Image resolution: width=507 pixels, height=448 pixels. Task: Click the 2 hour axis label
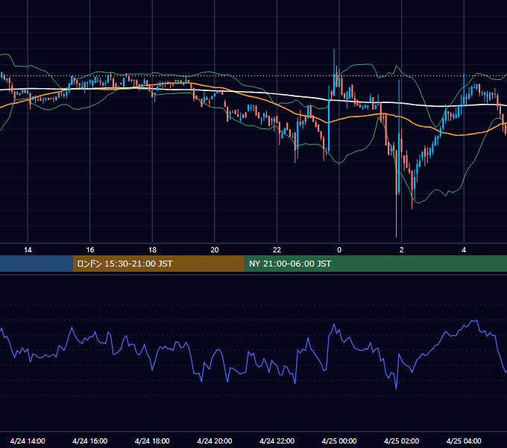402,250
